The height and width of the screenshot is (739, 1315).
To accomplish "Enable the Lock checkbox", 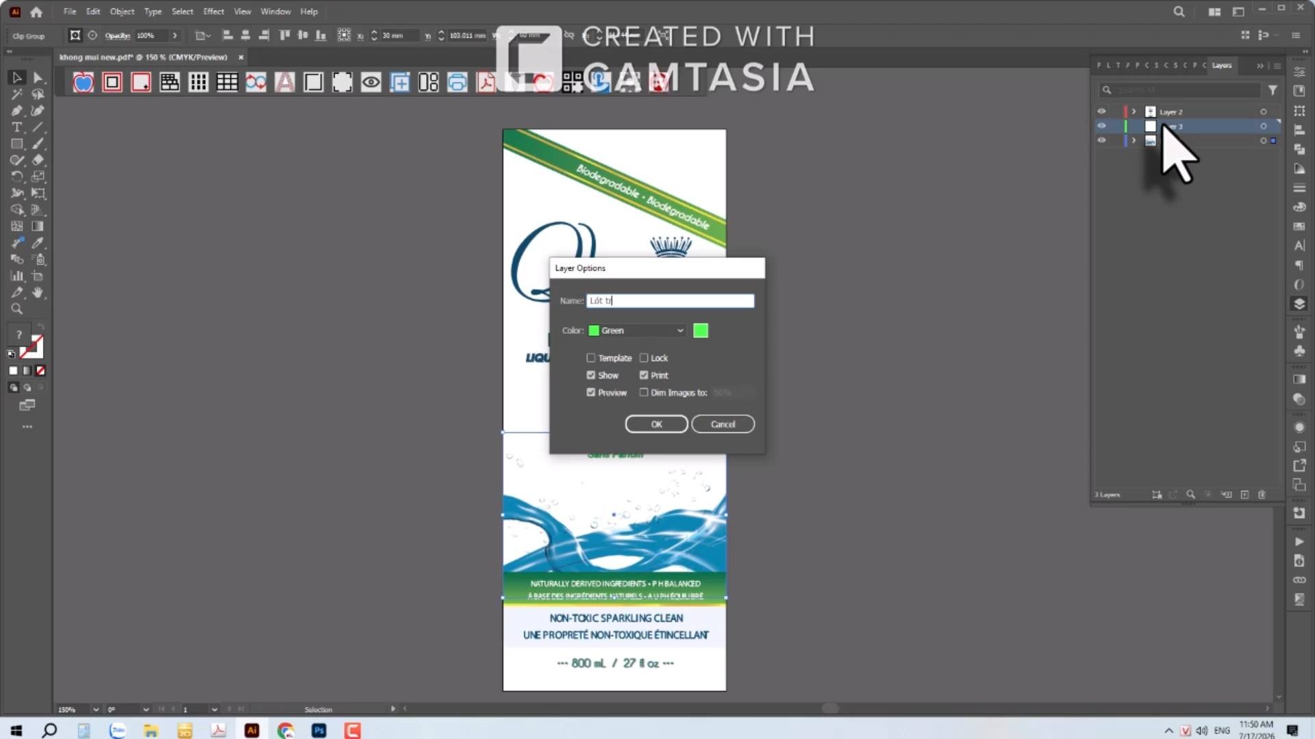I will point(644,358).
